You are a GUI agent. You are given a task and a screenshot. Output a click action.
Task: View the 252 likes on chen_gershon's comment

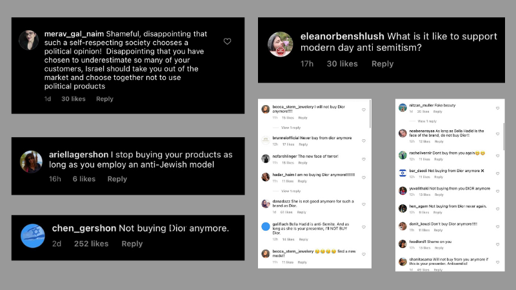coord(91,244)
